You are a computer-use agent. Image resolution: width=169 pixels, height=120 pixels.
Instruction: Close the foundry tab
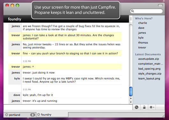39,115
